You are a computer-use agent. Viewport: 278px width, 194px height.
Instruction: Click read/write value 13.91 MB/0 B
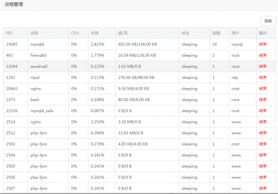(130, 133)
